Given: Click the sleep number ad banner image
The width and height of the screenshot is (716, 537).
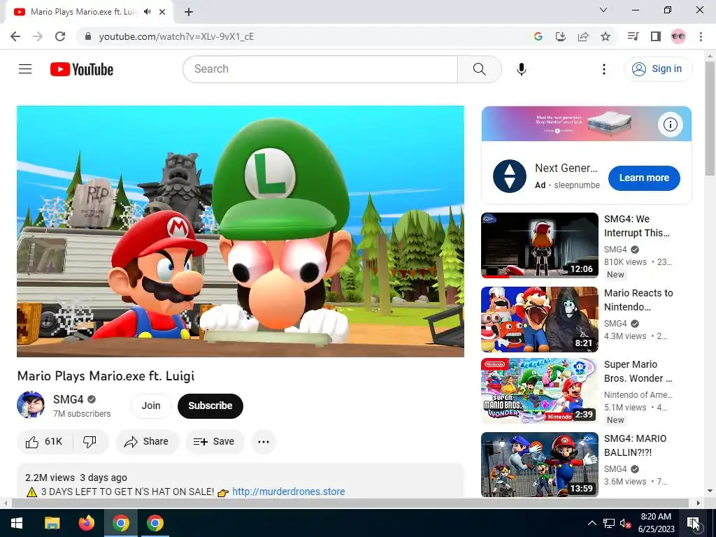Looking at the screenshot, I should click(587, 124).
